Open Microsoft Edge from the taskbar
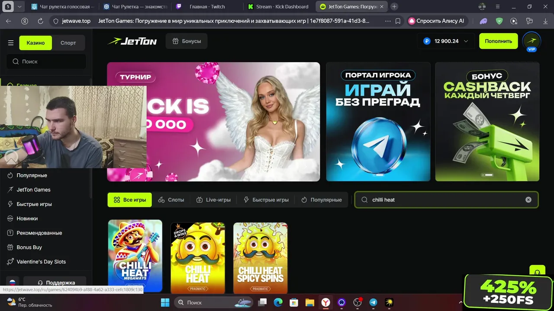Image resolution: width=554 pixels, height=311 pixels. [278, 302]
